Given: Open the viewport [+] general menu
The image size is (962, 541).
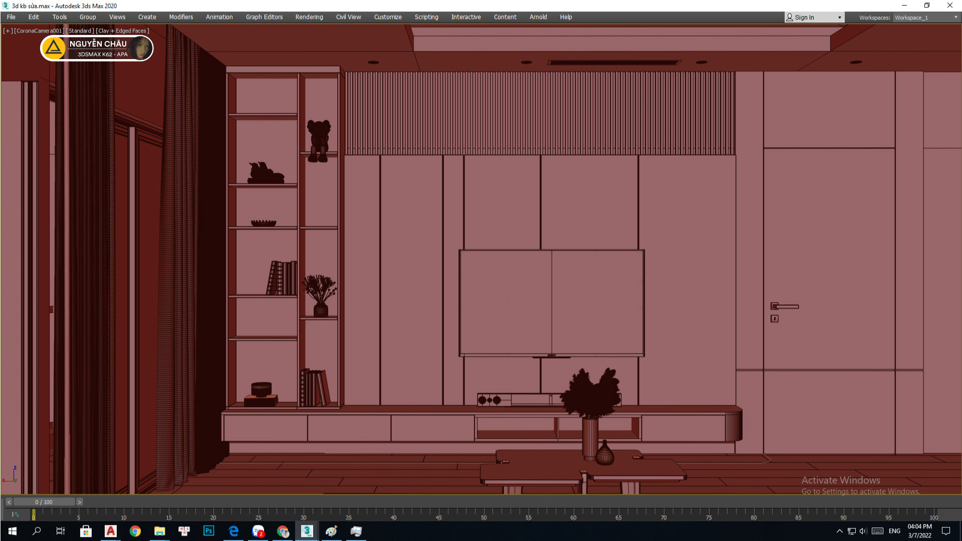Looking at the screenshot, I should [x=8, y=31].
